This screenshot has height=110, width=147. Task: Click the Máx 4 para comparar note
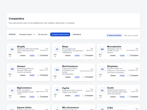click(x=131, y=36)
